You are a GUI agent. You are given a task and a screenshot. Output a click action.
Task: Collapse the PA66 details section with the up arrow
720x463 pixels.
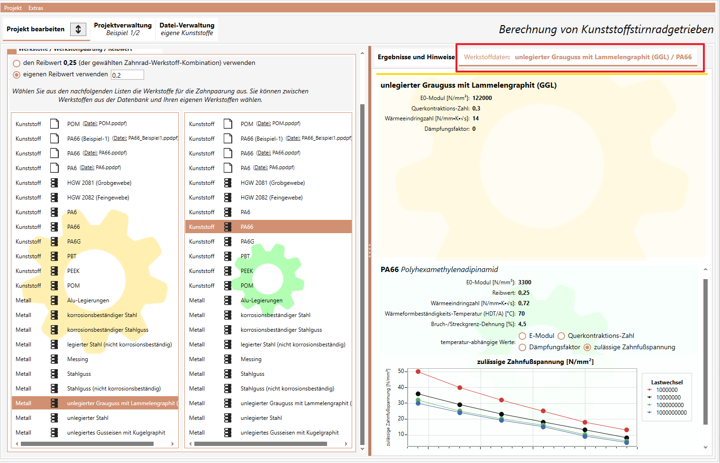705,270
